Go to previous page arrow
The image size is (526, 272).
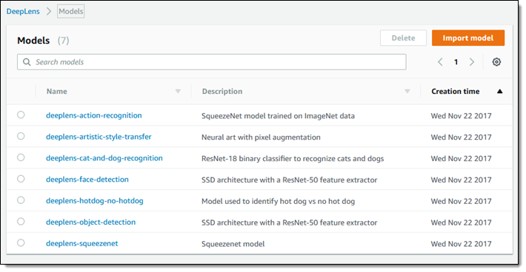coord(441,62)
